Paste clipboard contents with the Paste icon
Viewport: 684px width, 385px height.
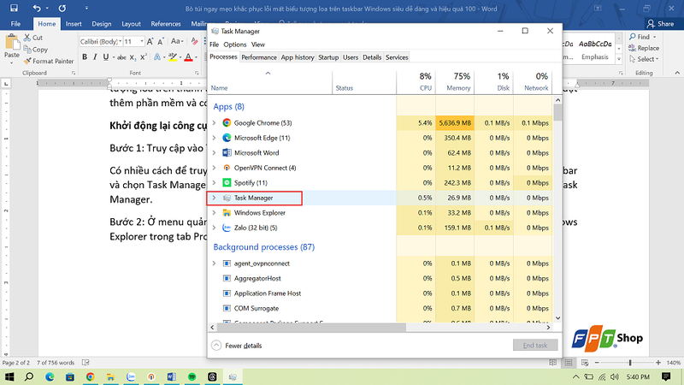click(12, 44)
